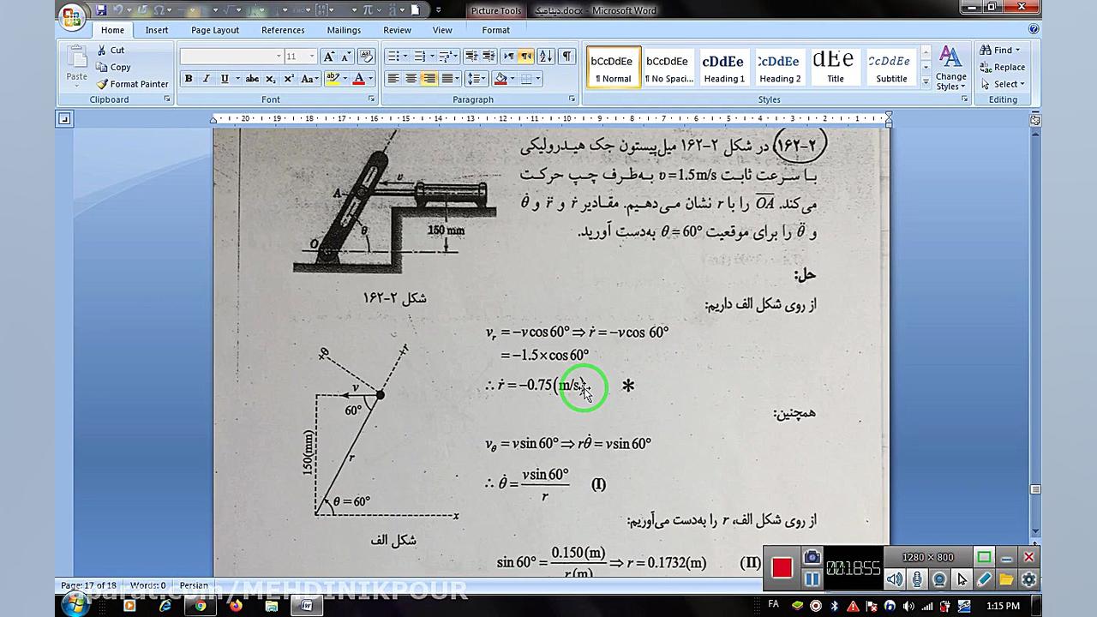Toggle bold formatting
This screenshot has width=1097, height=617.
tap(188, 78)
